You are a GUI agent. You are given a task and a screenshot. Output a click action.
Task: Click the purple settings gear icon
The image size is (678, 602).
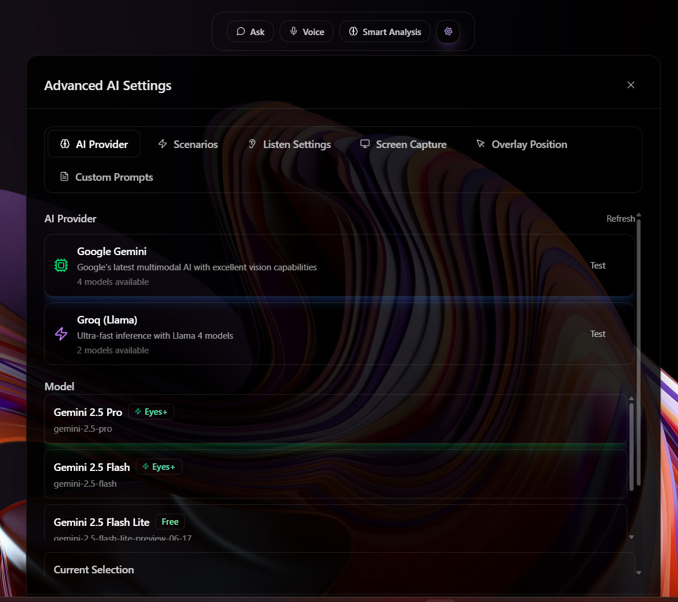(448, 31)
